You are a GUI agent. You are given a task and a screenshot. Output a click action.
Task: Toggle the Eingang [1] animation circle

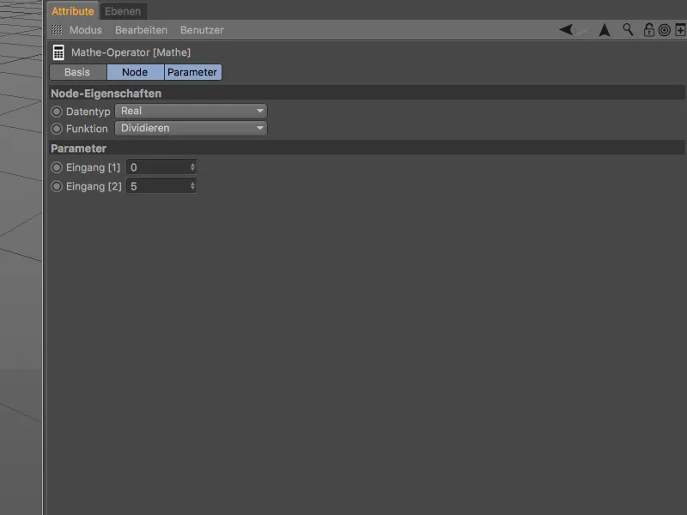click(x=57, y=167)
